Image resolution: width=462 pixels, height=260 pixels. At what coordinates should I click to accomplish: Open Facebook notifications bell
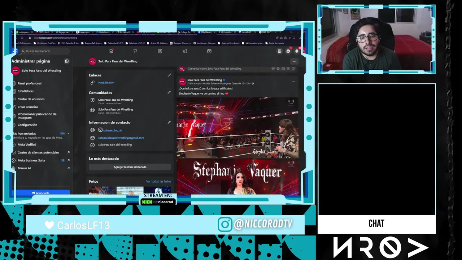point(297,51)
